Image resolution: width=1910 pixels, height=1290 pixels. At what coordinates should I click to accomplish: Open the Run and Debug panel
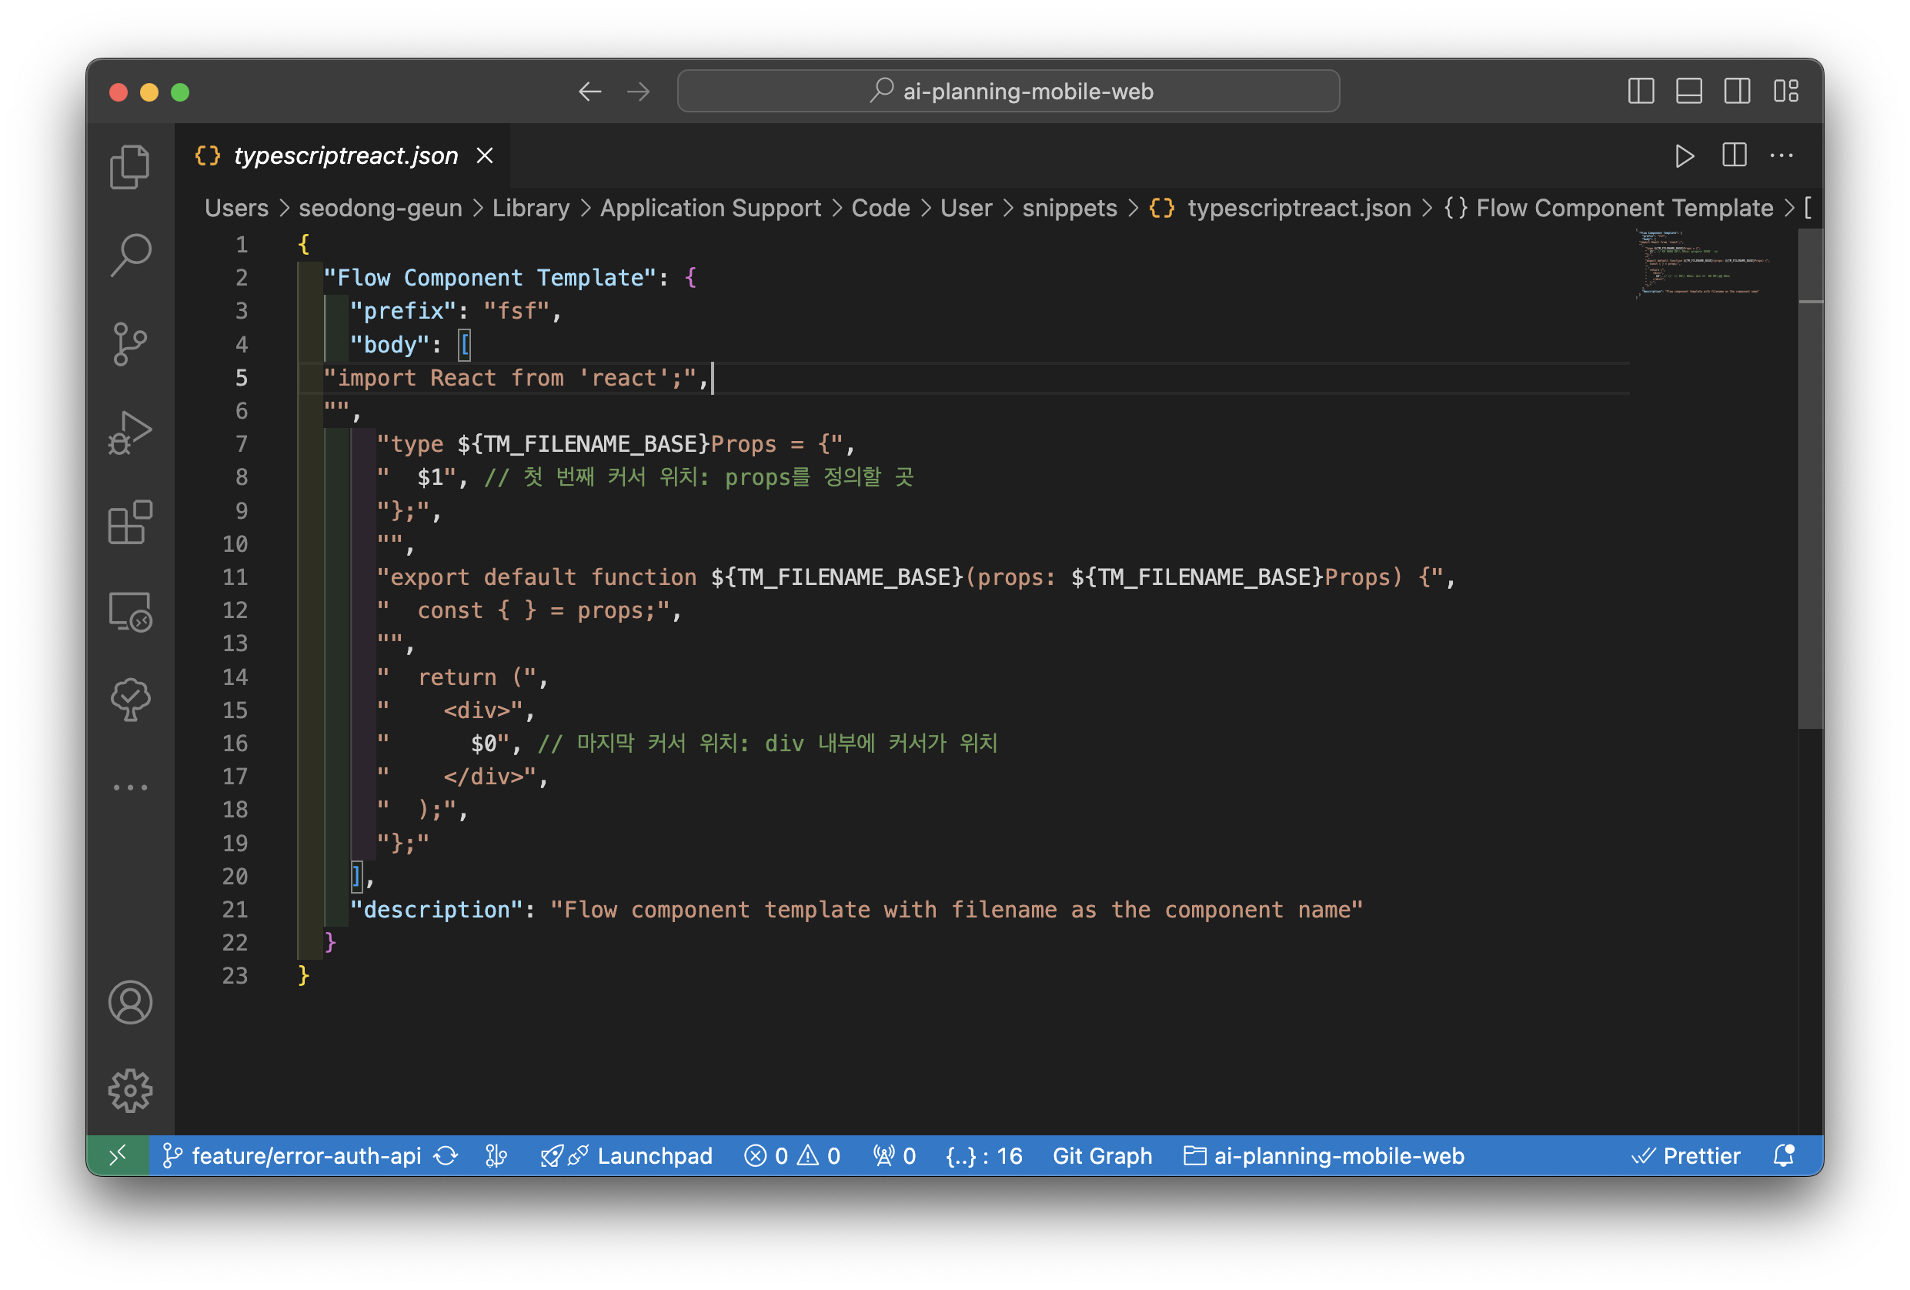pos(130,433)
